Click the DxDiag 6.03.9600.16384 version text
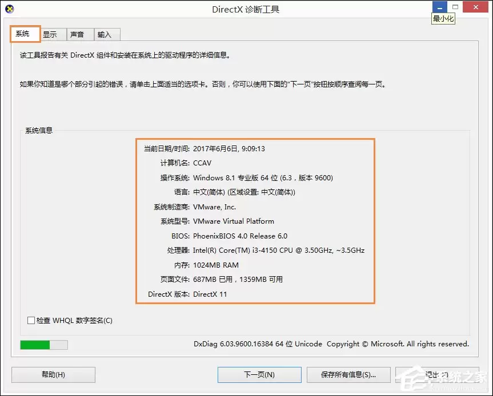The image size is (493, 396). point(258,344)
